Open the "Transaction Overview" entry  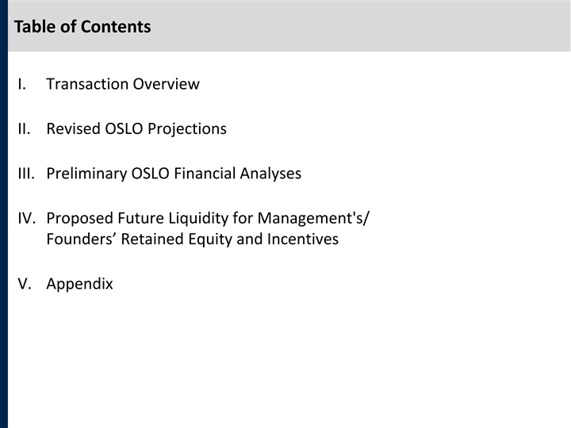coord(123,84)
